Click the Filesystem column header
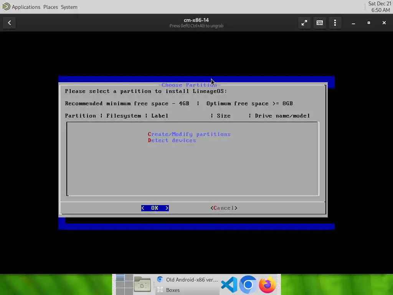Viewport: 393px width, 295px height. click(124, 116)
